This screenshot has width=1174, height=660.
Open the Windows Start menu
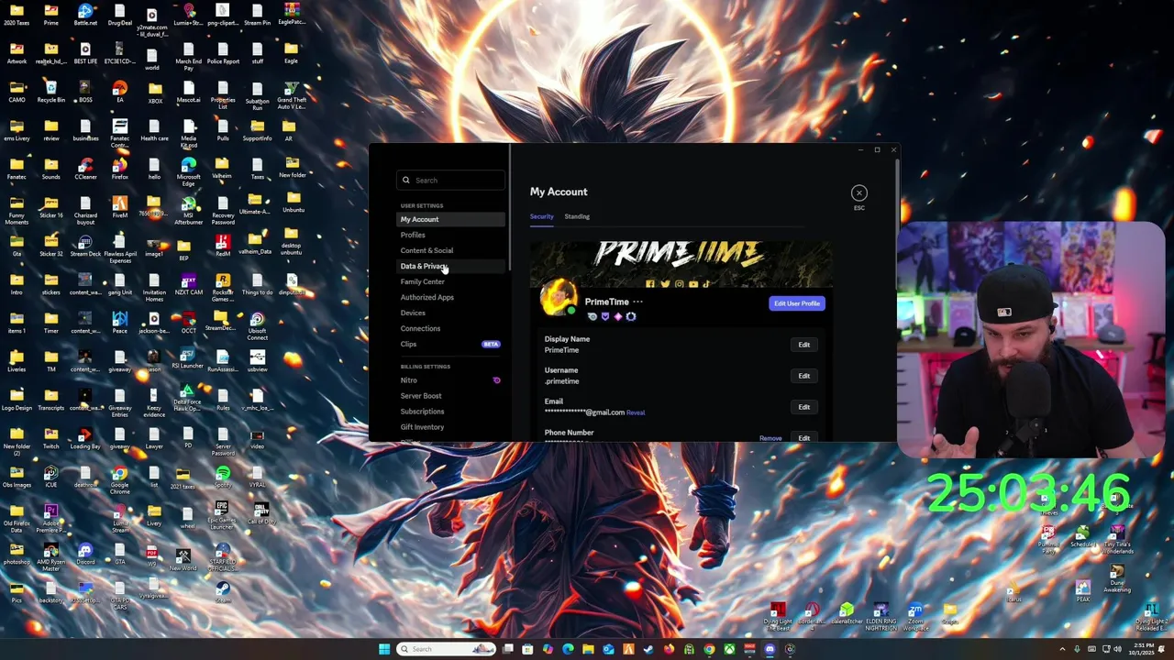tap(384, 649)
